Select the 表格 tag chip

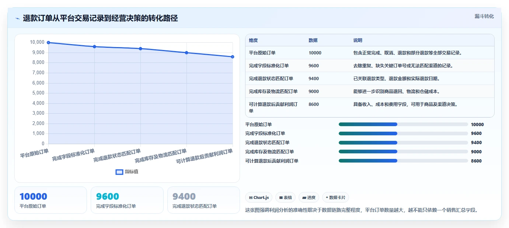click(x=285, y=197)
